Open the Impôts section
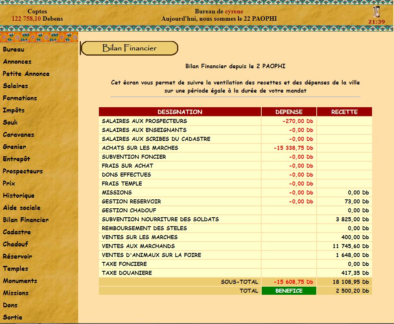The width and height of the screenshot is (394, 324). tap(13, 110)
